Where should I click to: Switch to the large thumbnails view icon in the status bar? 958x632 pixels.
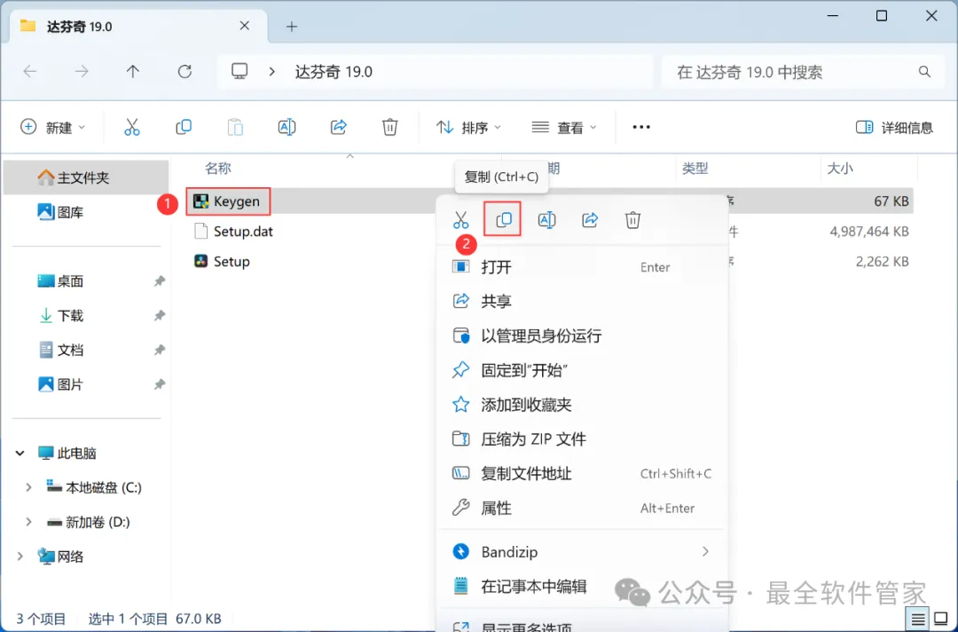click(x=941, y=620)
